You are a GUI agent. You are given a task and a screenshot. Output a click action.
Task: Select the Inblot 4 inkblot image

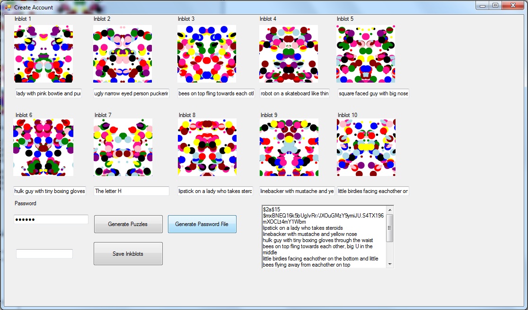[289, 54]
